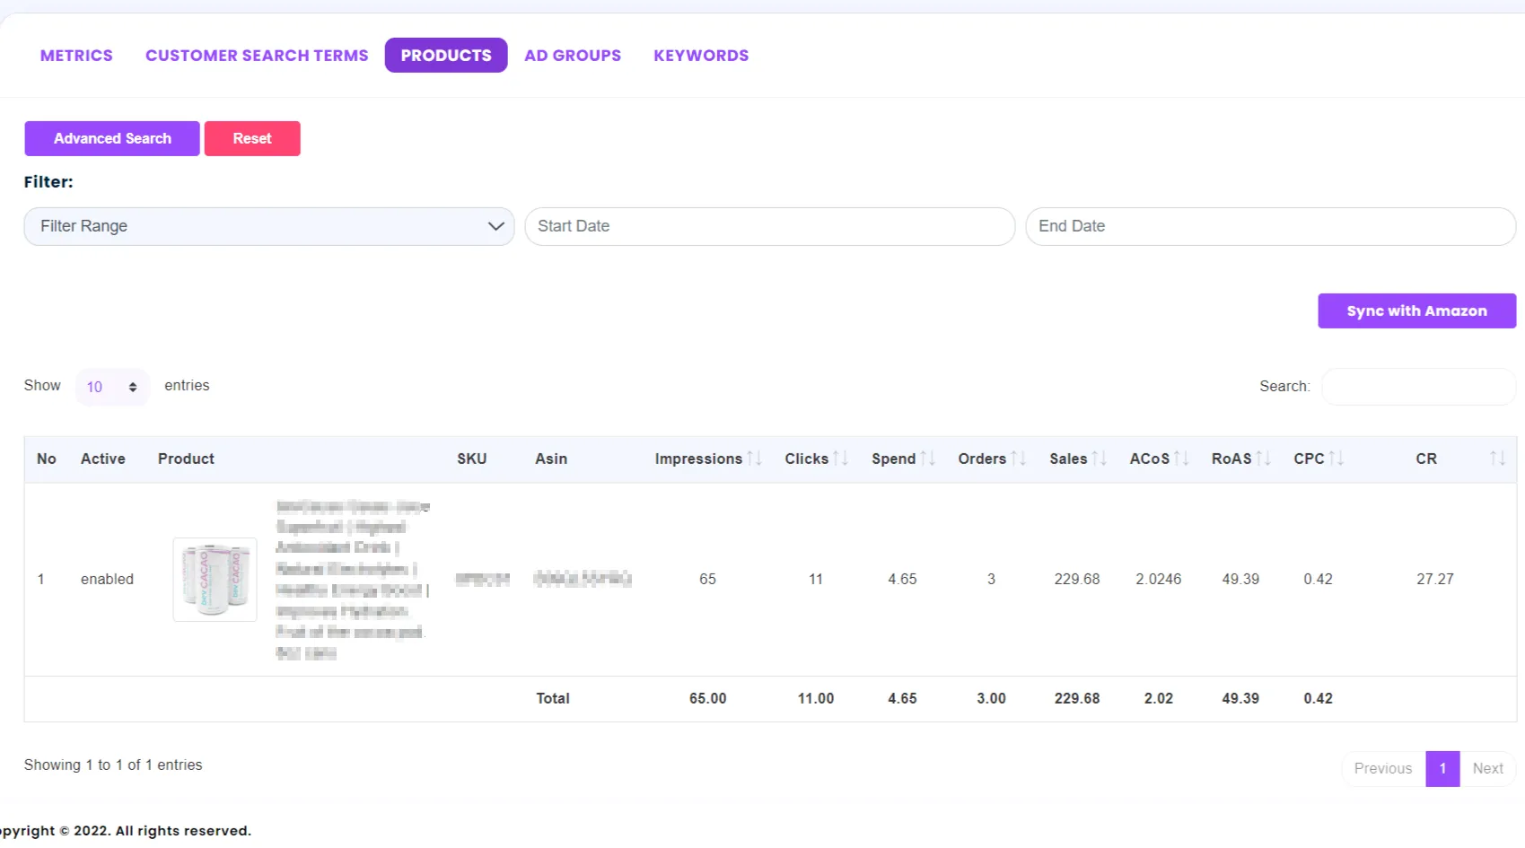Sort by Orders sort arrows
Screen dimensions: 1525x848
[x=1019, y=459]
